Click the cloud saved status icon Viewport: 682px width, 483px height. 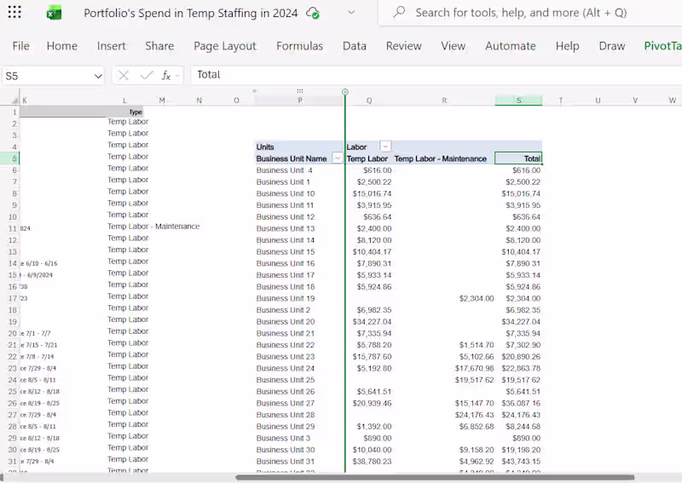click(x=313, y=13)
